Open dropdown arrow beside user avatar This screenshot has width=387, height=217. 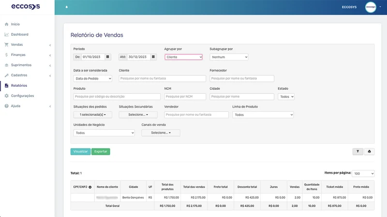click(x=380, y=7)
